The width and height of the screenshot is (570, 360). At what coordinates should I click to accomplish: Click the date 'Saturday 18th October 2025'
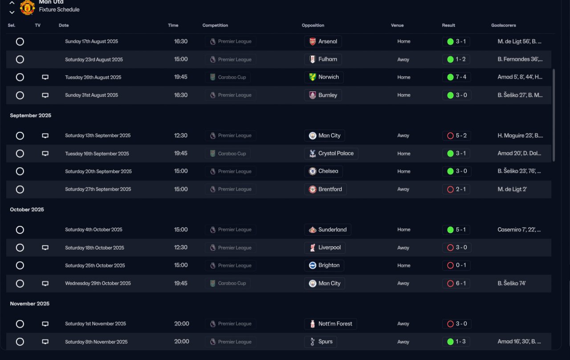95,248
